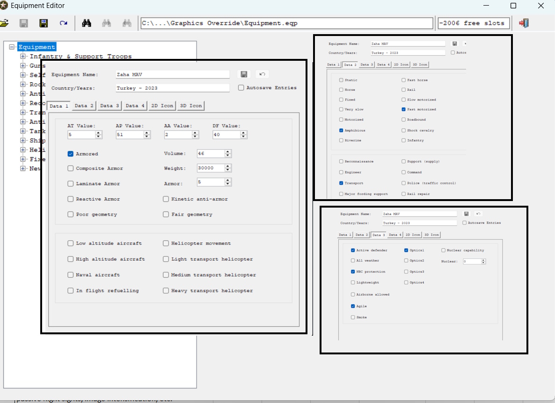Click the first grayed-out binoculars icon

[x=106, y=23]
